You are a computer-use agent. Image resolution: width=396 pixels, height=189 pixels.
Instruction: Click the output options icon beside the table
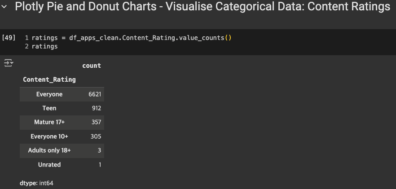click(9, 63)
